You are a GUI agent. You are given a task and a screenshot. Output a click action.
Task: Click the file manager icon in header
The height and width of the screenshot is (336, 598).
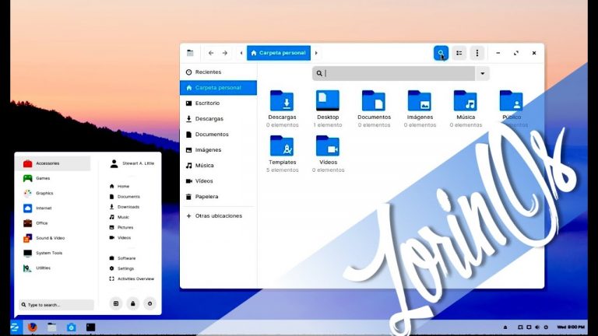tap(190, 53)
